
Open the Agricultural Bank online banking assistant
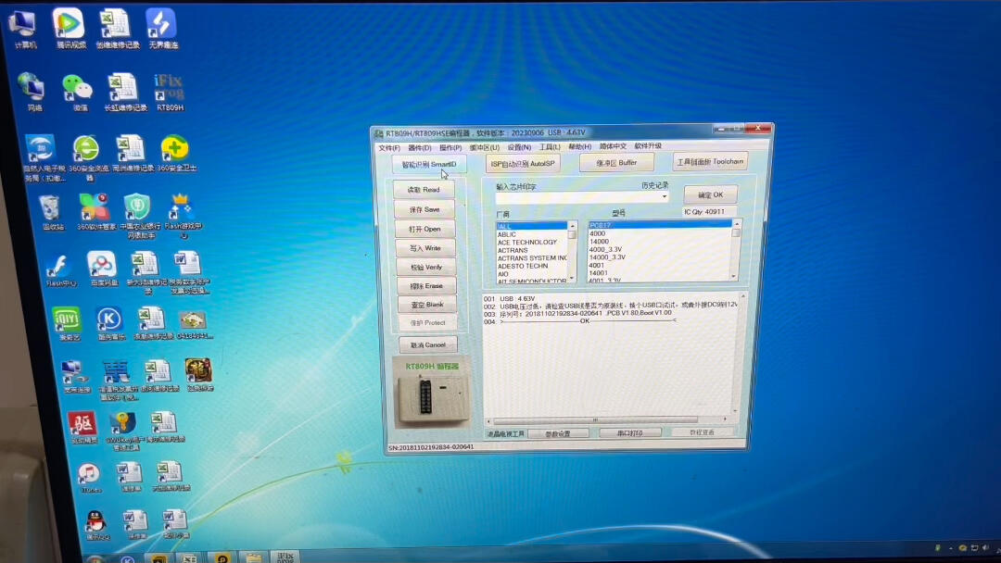pos(138,217)
